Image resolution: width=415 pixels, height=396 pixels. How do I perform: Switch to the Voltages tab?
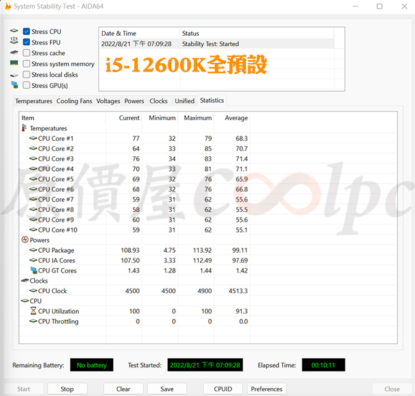[108, 101]
